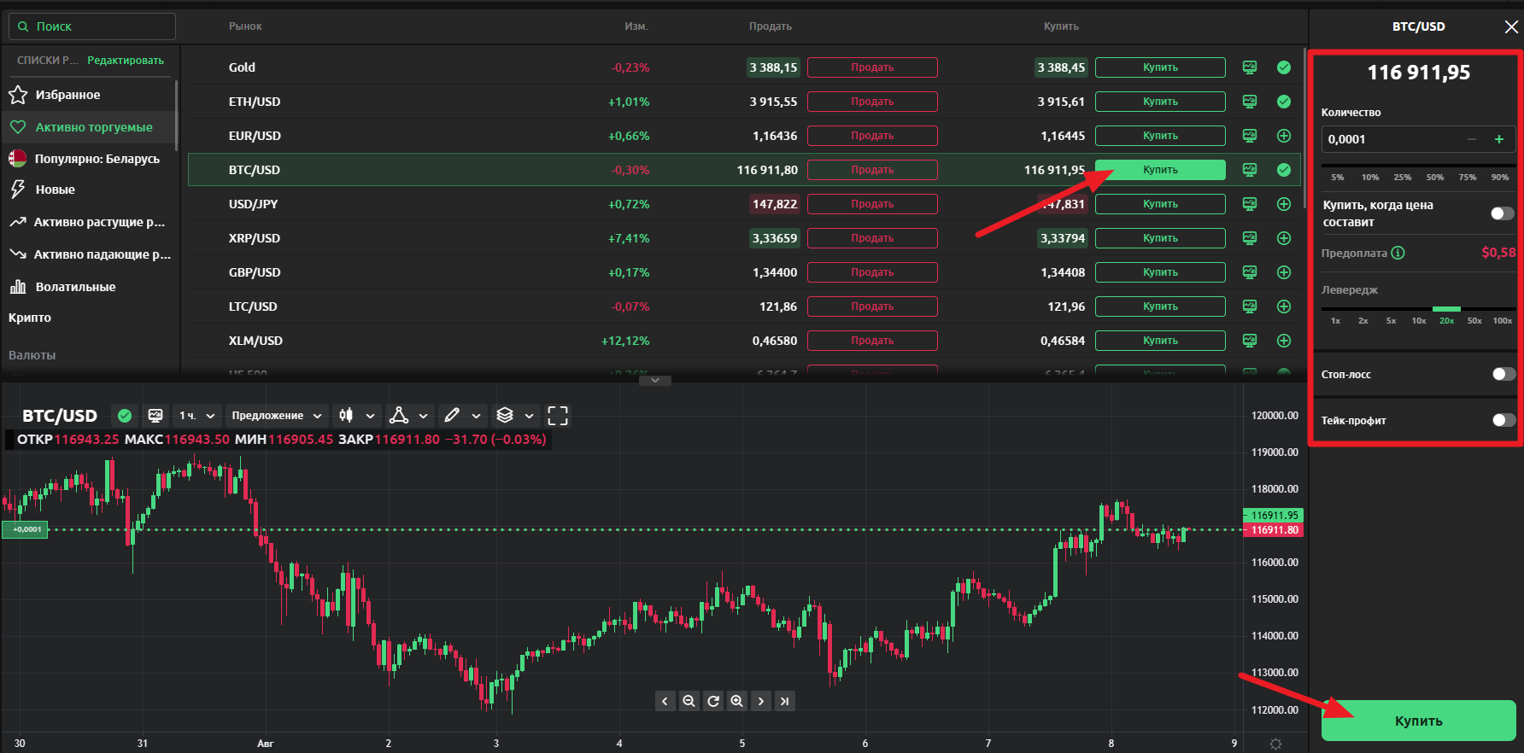This screenshot has height=753, width=1524.
Task: Select the Избранное list
Action: click(90, 95)
